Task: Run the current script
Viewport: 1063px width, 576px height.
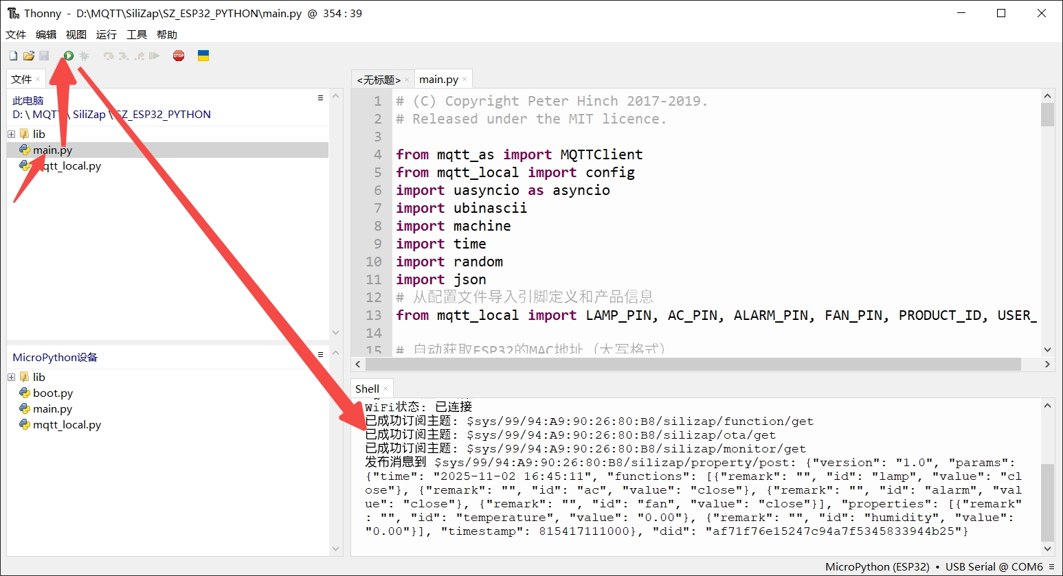Action: pyautogui.click(x=67, y=55)
